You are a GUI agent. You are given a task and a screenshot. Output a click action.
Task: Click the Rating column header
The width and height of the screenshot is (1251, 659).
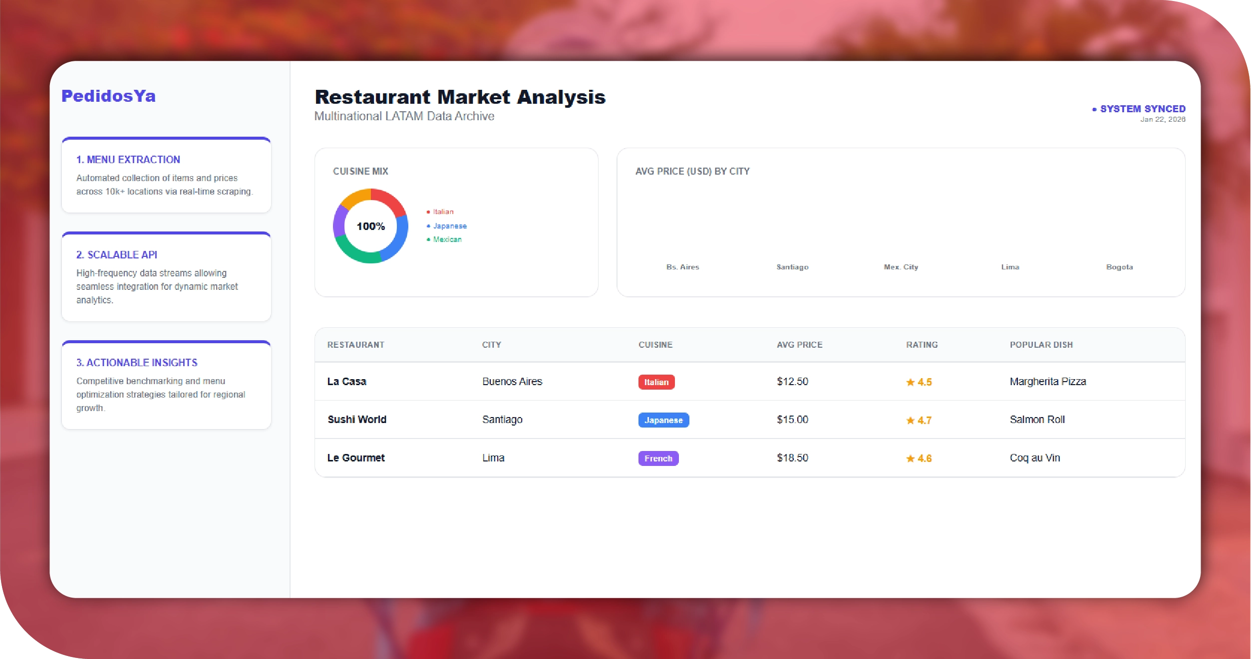pos(922,345)
